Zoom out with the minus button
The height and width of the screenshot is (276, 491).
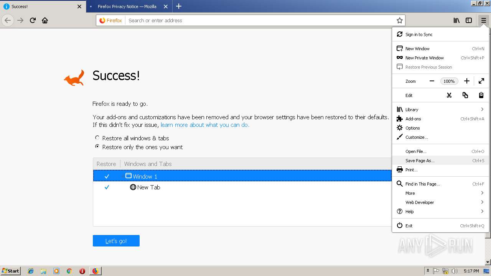click(432, 81)
